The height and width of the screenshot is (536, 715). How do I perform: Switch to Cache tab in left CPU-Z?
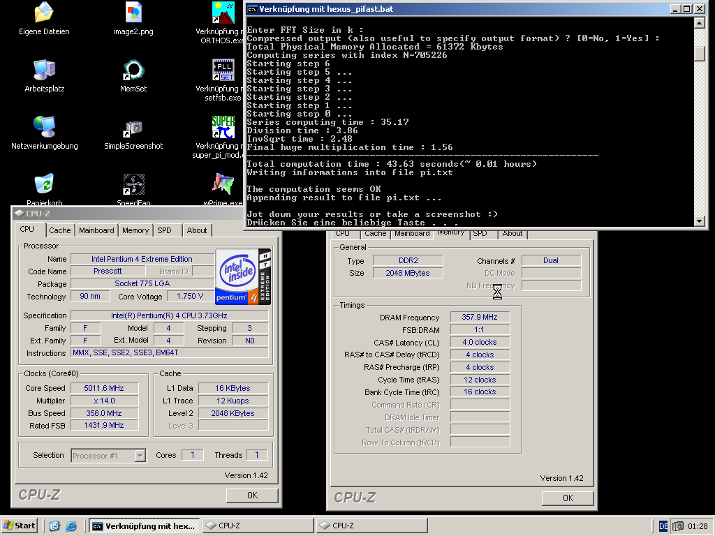pyautogui.click(x=60, y=230)
